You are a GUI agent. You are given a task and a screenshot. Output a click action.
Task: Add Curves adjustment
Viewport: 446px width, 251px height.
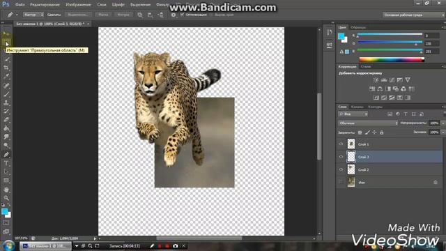[392, 80]
